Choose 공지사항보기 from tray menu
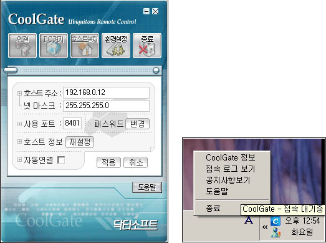 (x=228, y=180)
